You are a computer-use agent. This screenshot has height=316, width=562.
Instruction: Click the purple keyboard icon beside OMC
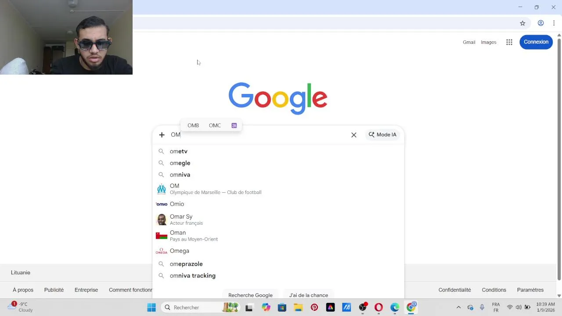[234, 126]
